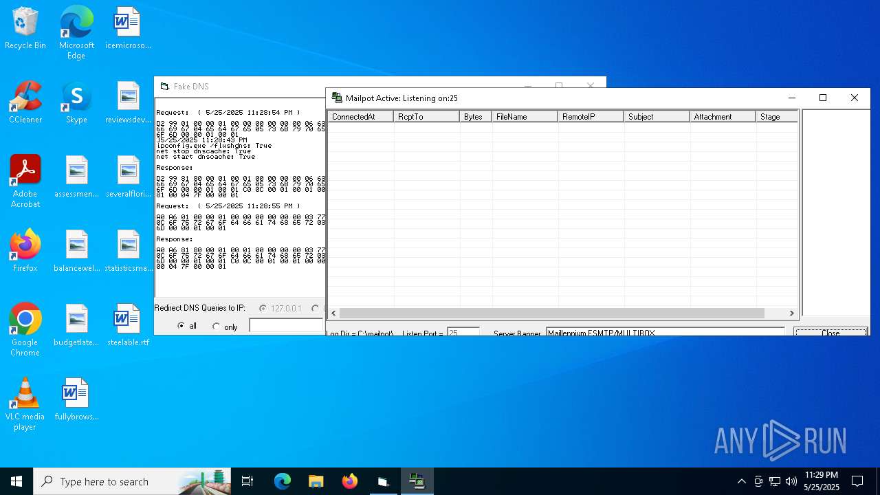Sort Mailpot list by Attachment column
This screenshot has height=495, width=880.
(x=723, y=117)
